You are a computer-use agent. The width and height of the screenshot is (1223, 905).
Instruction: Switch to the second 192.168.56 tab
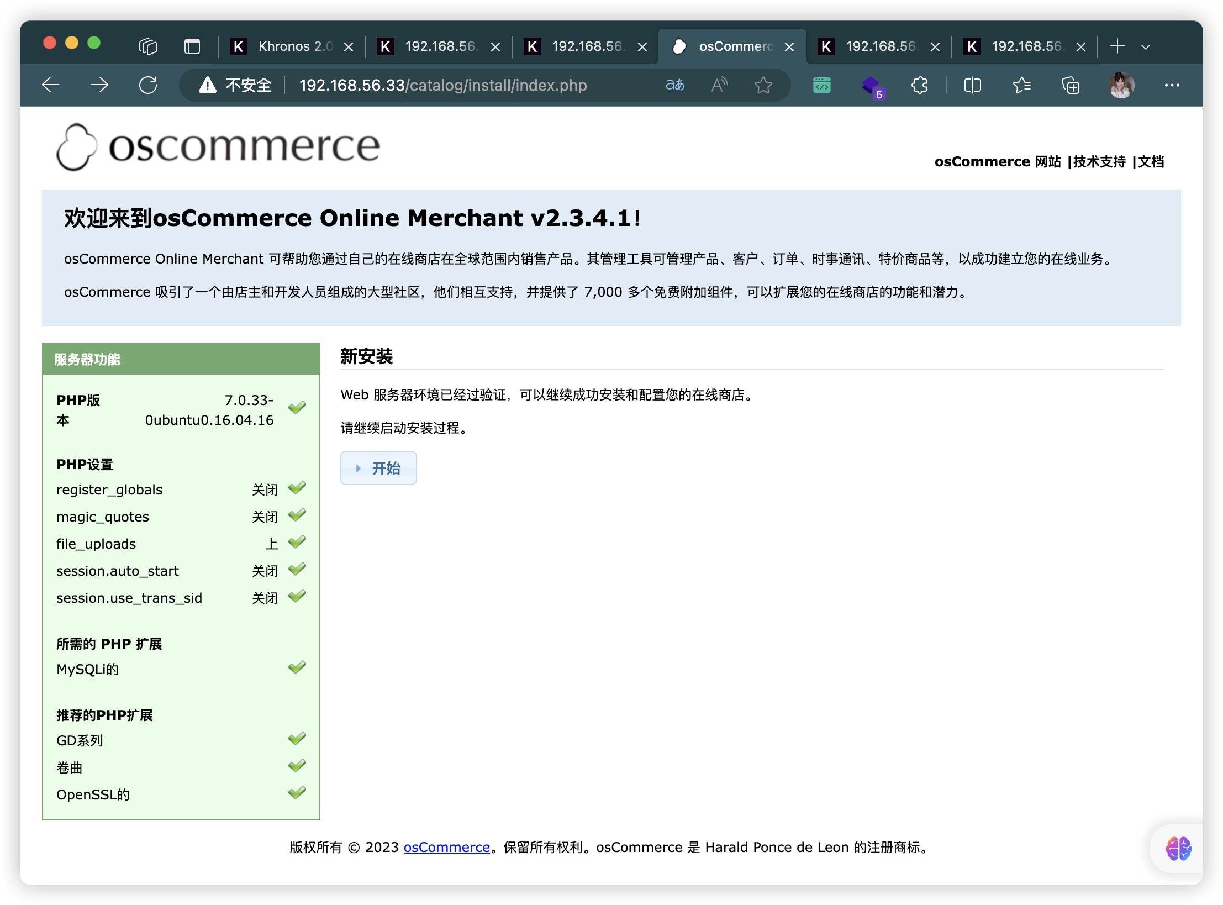585,46
